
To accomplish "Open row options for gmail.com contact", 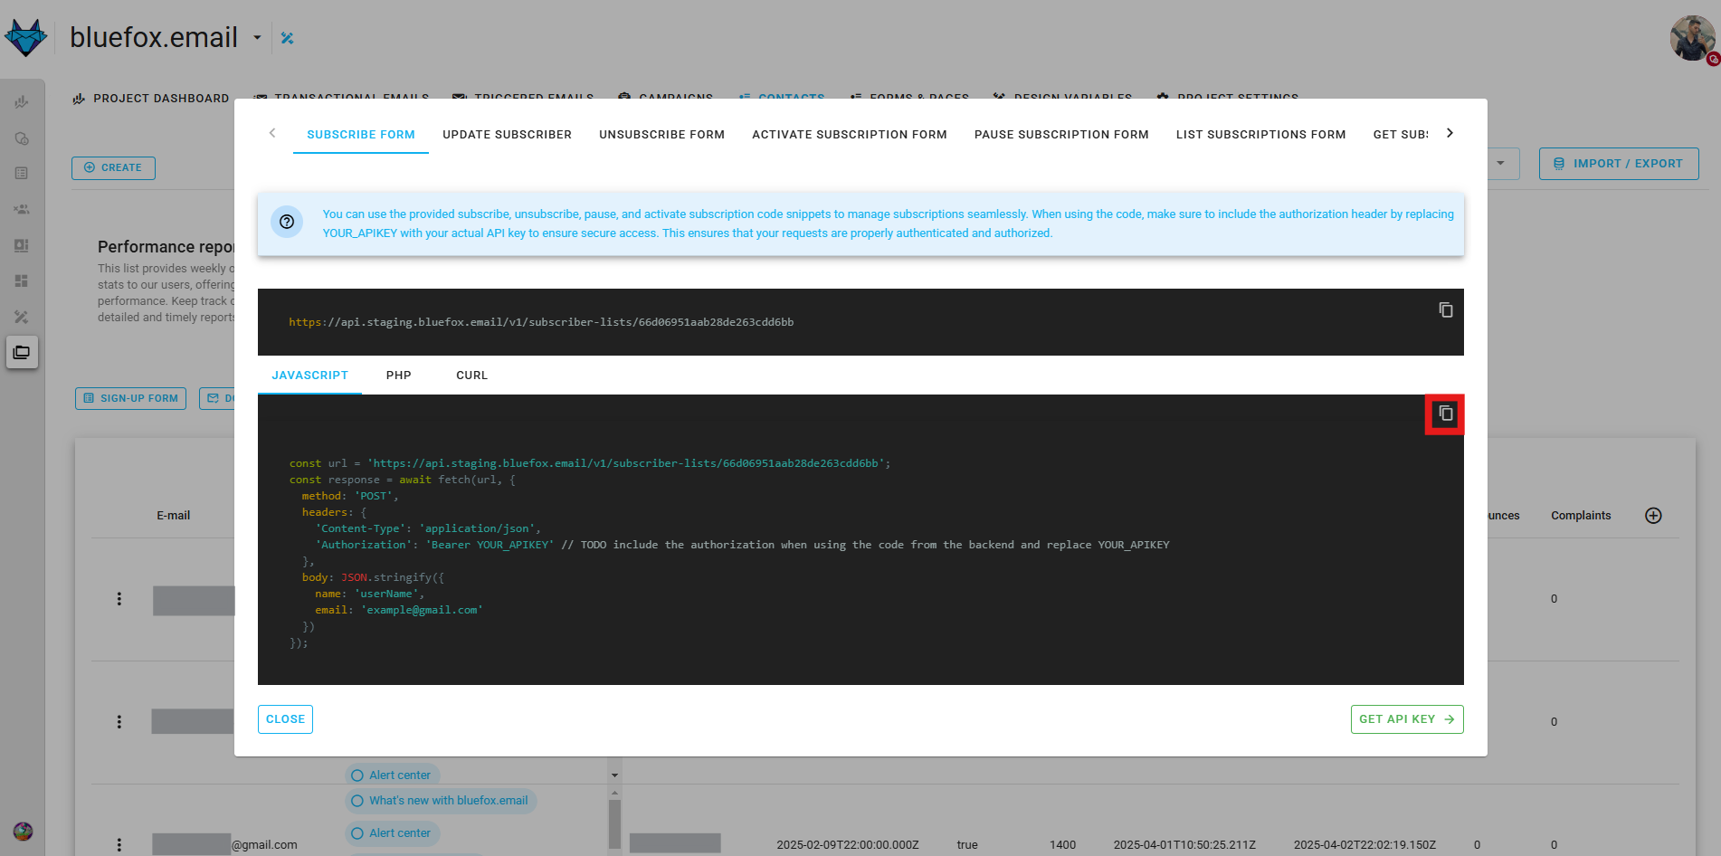I will (x=119, y=844).
